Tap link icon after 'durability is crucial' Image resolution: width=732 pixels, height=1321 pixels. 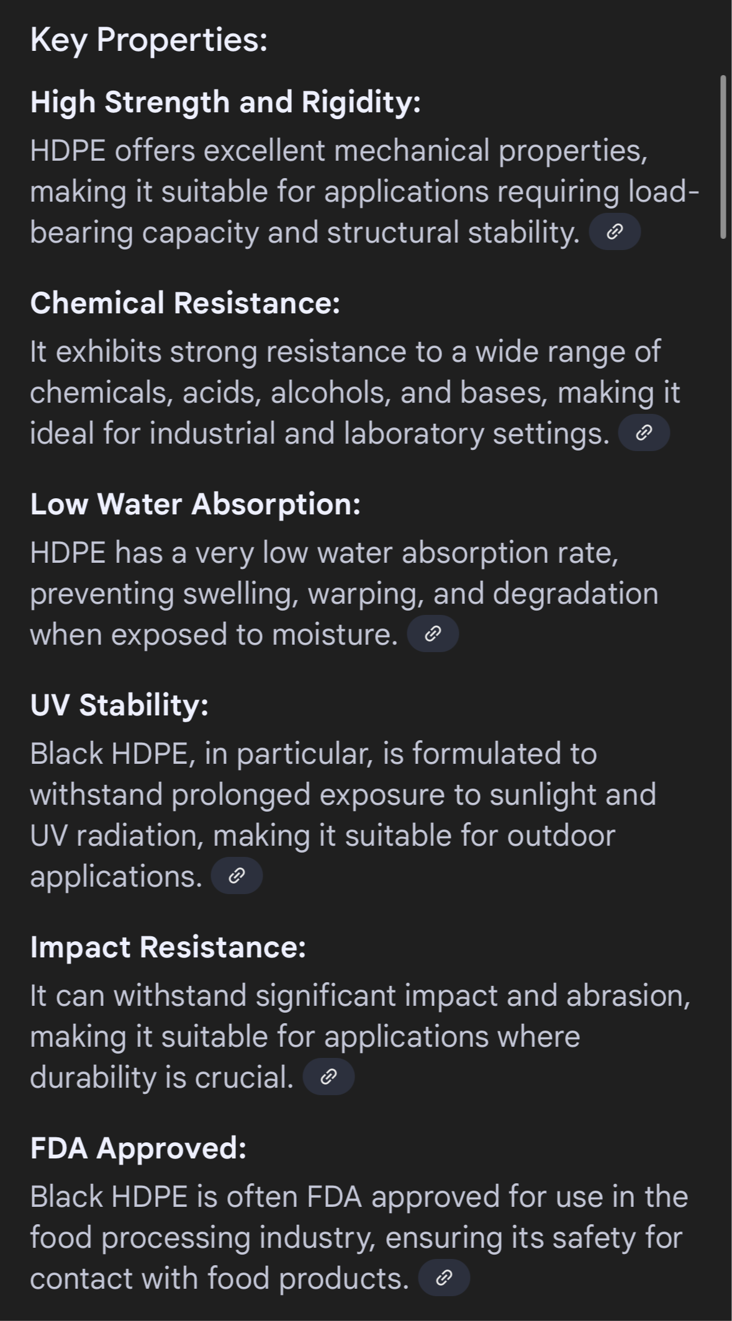click(x=328, y=1077)
